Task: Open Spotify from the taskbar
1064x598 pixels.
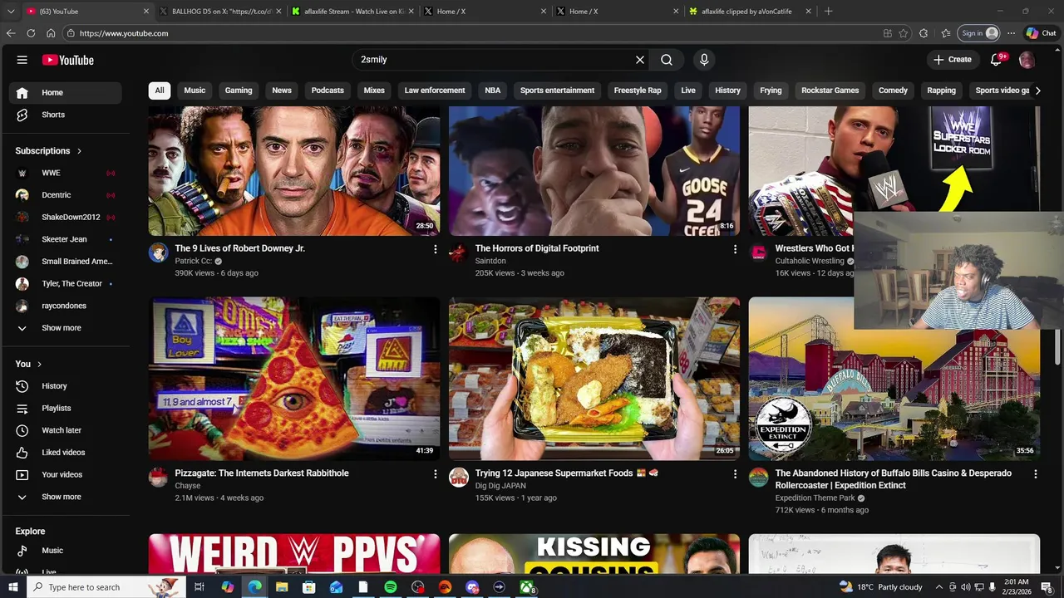Action: pyautogui.click(x=391, y=587)
